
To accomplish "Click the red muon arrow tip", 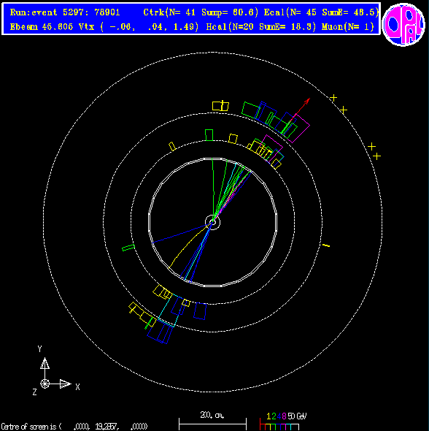I will pos(309,99).
